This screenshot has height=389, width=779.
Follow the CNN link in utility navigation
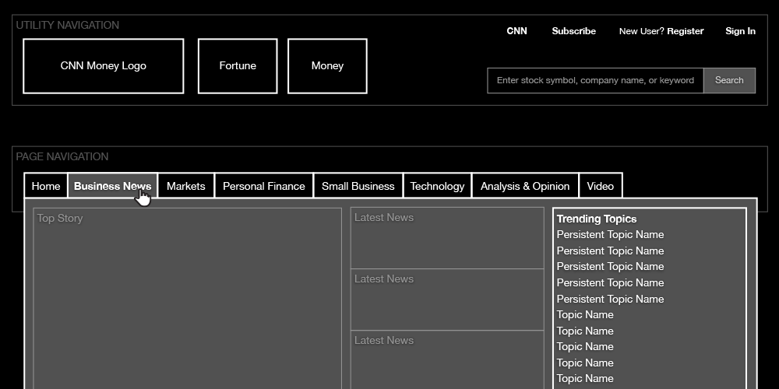516,31
